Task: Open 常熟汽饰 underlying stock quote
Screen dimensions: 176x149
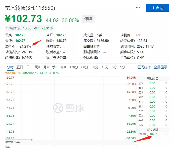Action: [x=29, y=28]
